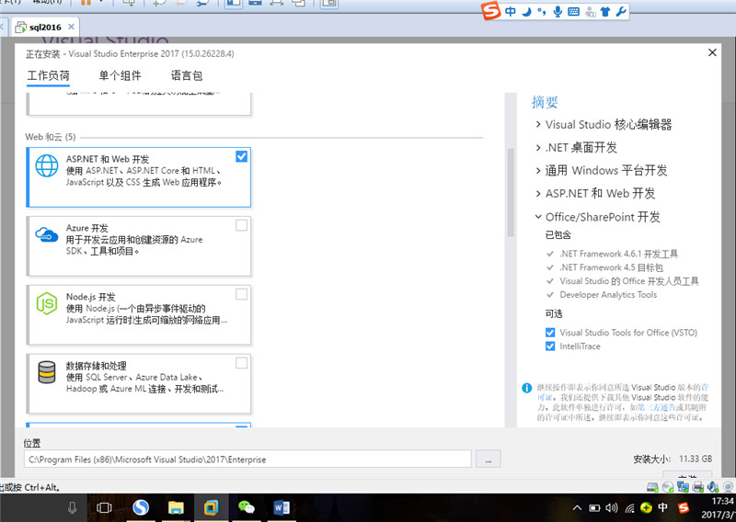Click the battery icon in the system tray
The height and width of the screenshot is (522, 736).
[x=594, y=508]
